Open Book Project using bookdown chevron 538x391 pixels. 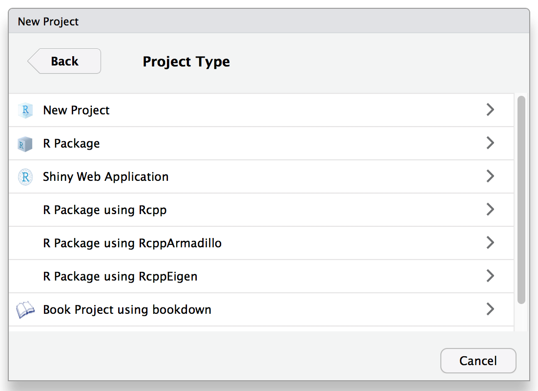coord(490,309)
